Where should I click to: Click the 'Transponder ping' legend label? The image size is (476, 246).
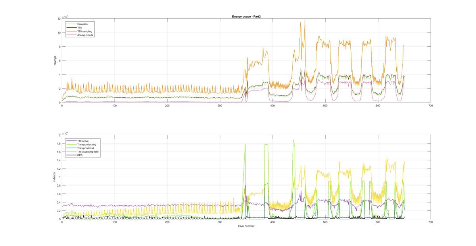(86, 144)
